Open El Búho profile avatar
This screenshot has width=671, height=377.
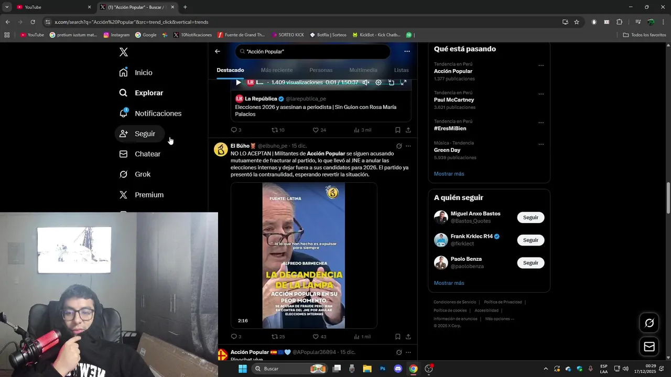click(221, 149)
